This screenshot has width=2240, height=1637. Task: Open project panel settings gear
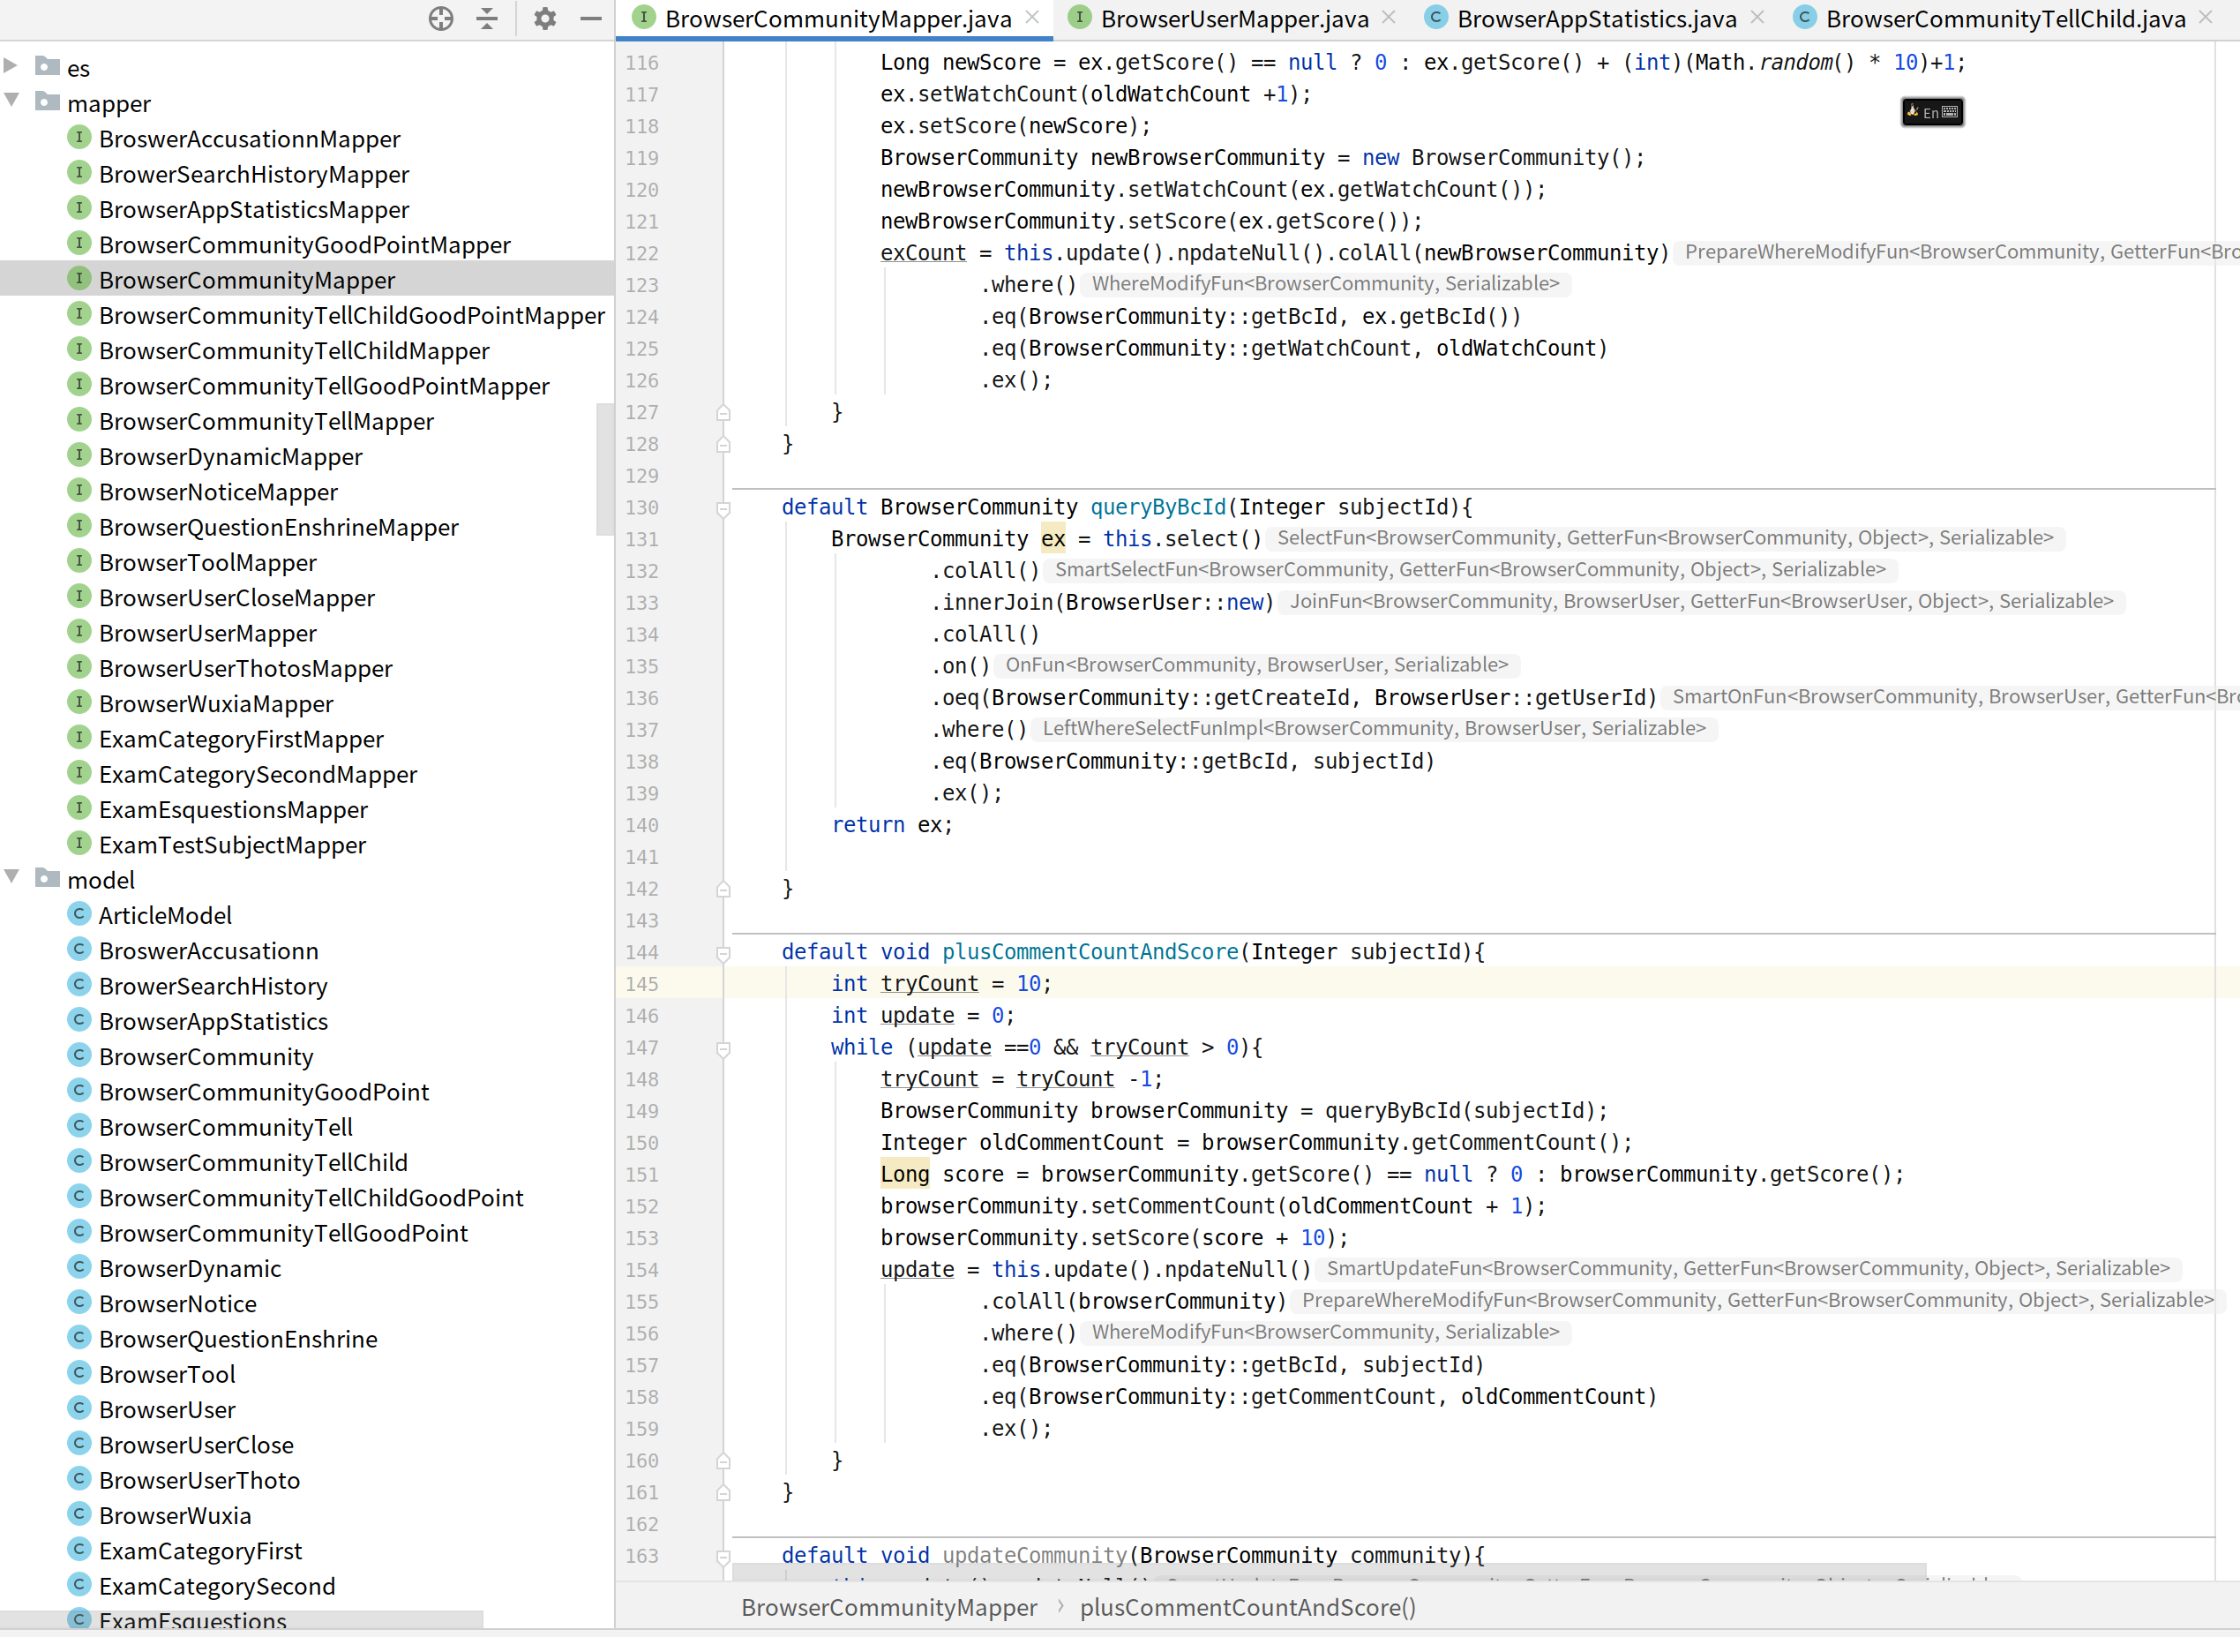pos(545,19)
